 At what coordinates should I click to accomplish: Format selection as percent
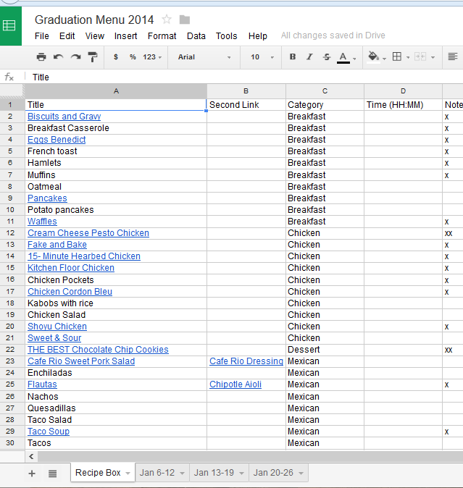coord(133,57)
